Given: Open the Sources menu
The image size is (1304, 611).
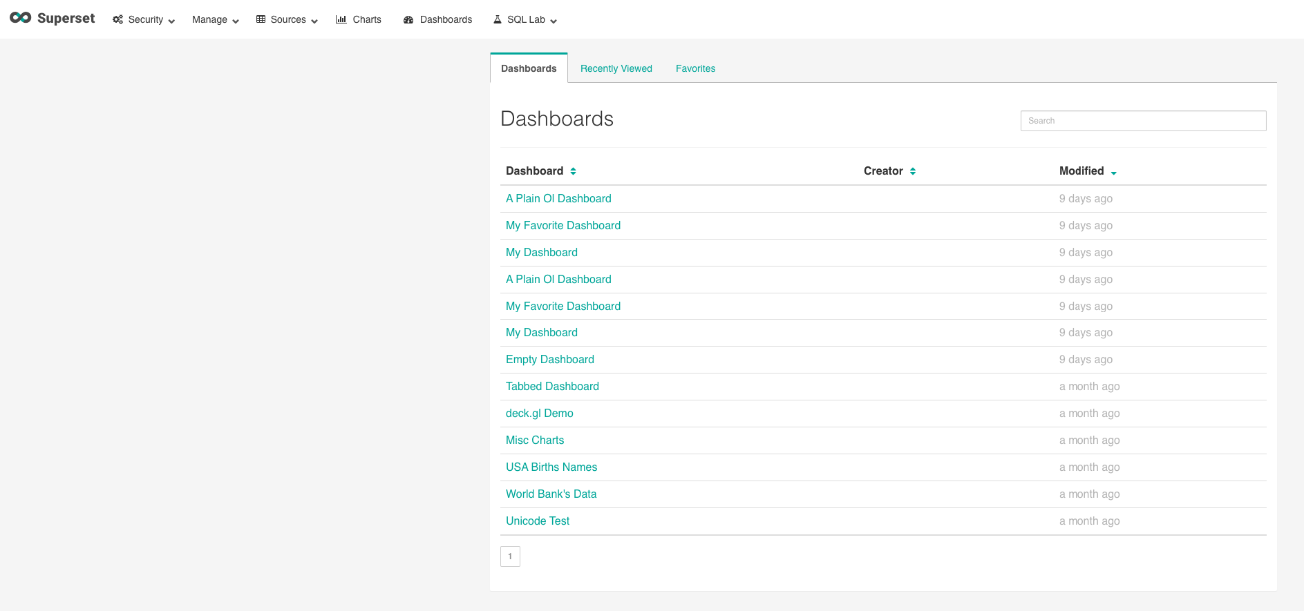Looking at the screenshot, I should coord(287,19).
